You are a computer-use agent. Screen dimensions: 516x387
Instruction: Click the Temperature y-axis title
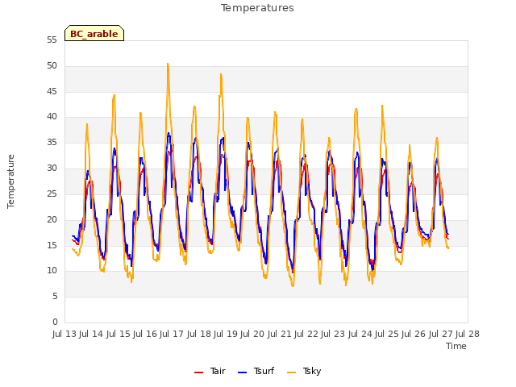point(10,181)
